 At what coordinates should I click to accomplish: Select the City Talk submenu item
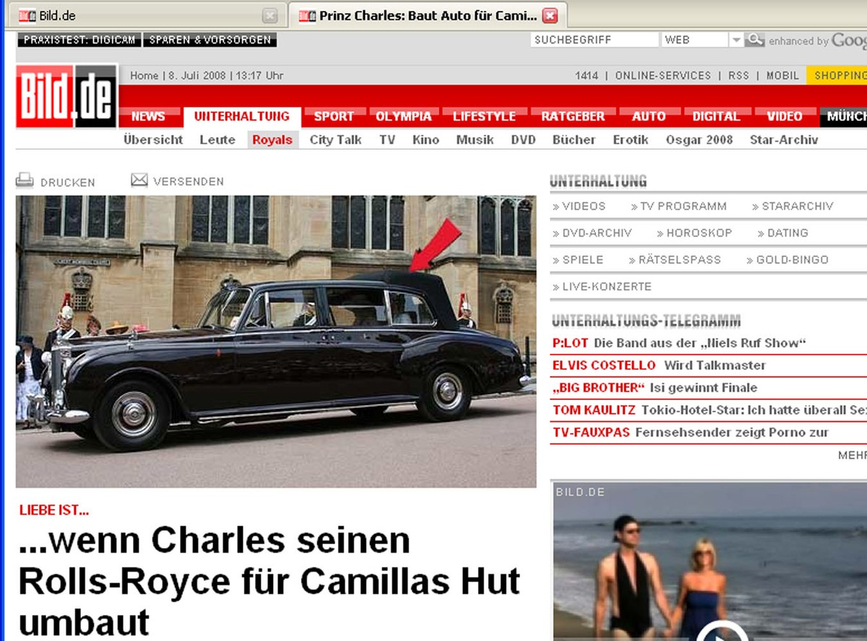[335, 140]
